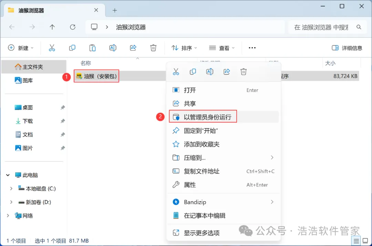This screenshot has height=246, width=372.
Task: Navigate up one folder level
Action: tap(52, 27)
